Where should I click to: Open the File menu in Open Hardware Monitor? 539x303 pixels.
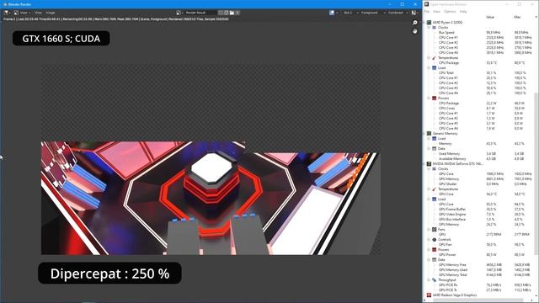[x=427, y=12]
